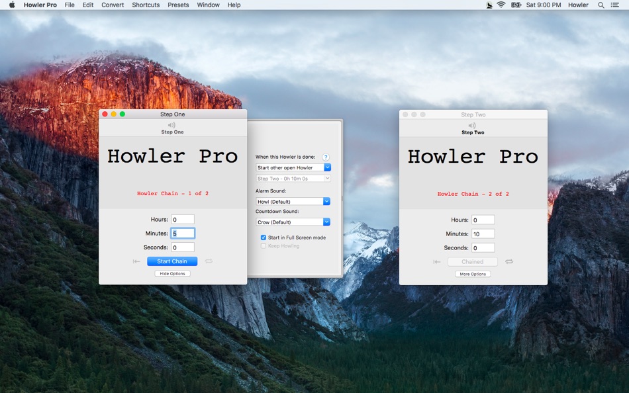
Task: Click repeat loop icon in Step One window
Action: [x=209, y=261]
